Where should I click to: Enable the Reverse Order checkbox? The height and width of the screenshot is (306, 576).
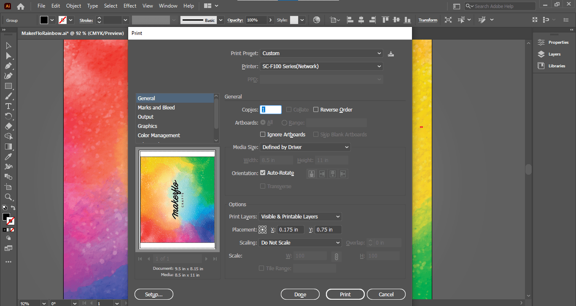click(x=316, y=110)
